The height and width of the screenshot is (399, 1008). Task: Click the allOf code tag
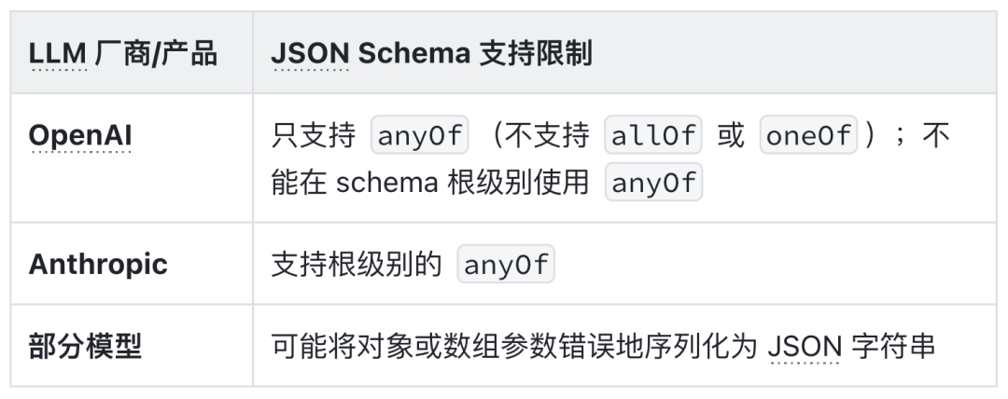[x=652, y=137]
